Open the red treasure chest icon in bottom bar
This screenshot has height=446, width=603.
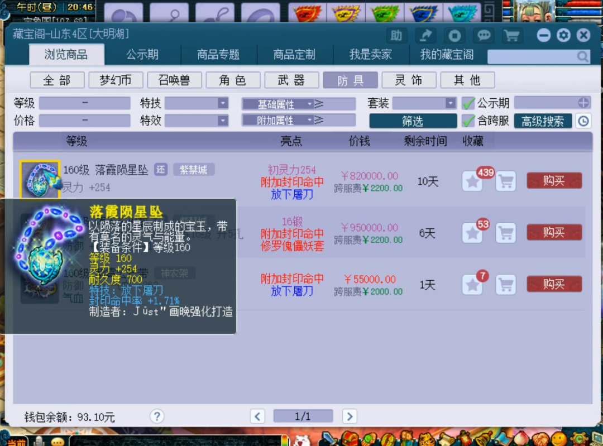[349, 439]
